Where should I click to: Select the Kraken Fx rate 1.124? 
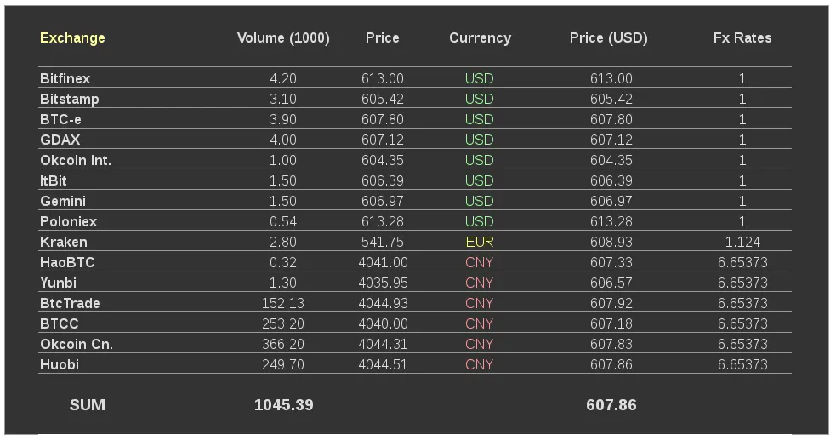tap(742, 243)
